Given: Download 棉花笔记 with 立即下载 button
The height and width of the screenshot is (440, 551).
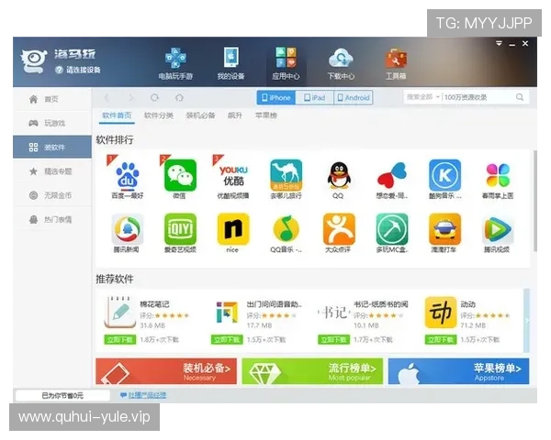Looking at the screenshot, I should [x=119, y=340].
